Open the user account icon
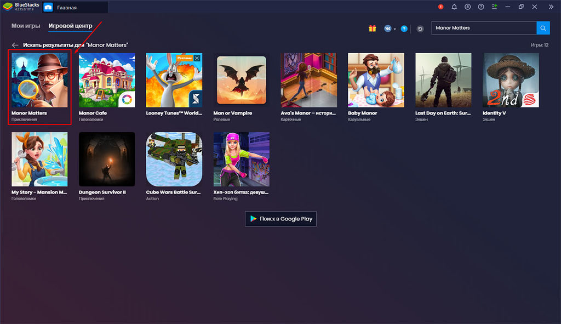The image size is (561, 324). [468, 7]
